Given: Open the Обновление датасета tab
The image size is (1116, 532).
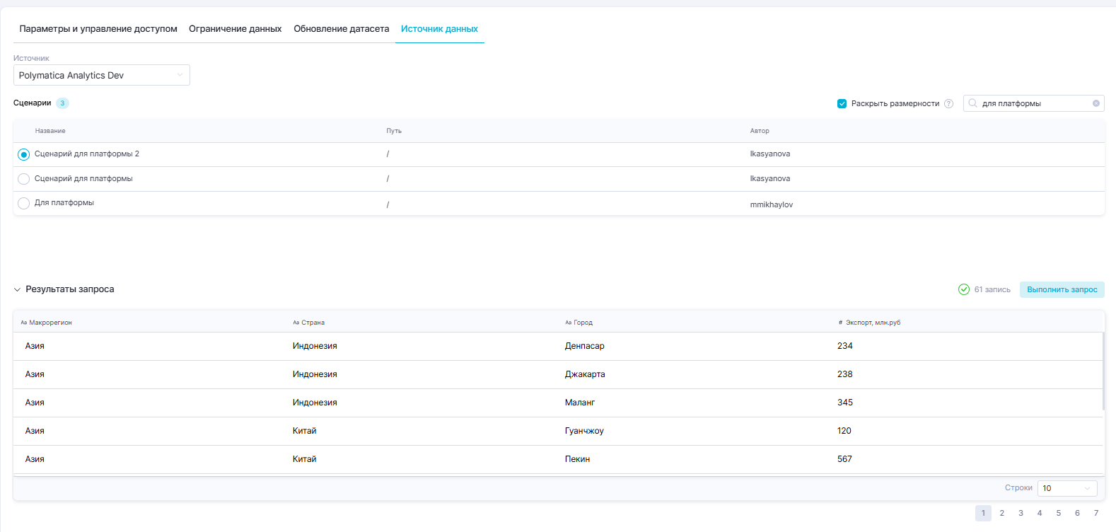Looking at the screenshot, I should point(341,29).
